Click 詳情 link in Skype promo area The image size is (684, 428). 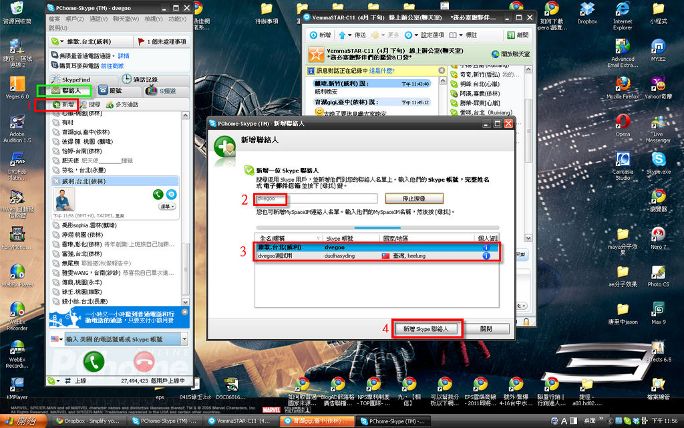point(124,56)
